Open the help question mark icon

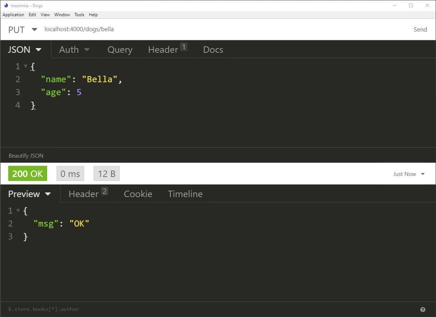(423, 309)
